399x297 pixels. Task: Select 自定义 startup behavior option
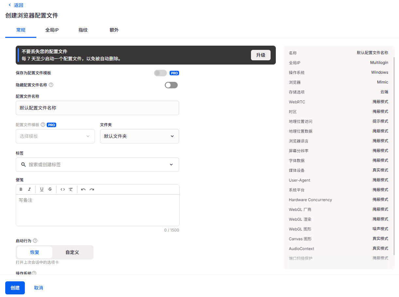[72, 252]
